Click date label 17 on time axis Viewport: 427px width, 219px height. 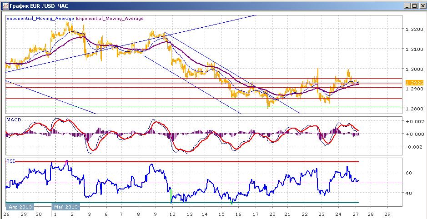click(255, 214)
